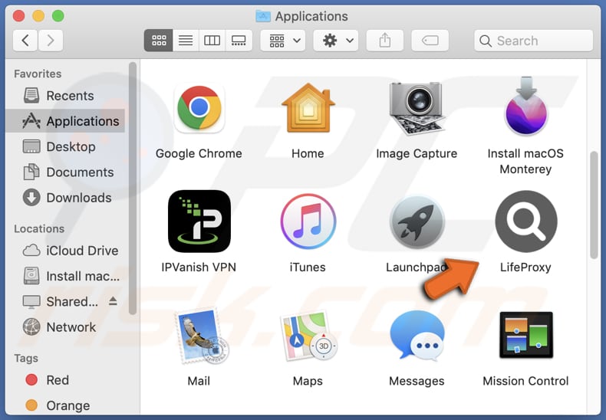This screenshot has width=606, height=420.
Task: Select the Install macOS Monterey icon
Action: tap(525, 106)
